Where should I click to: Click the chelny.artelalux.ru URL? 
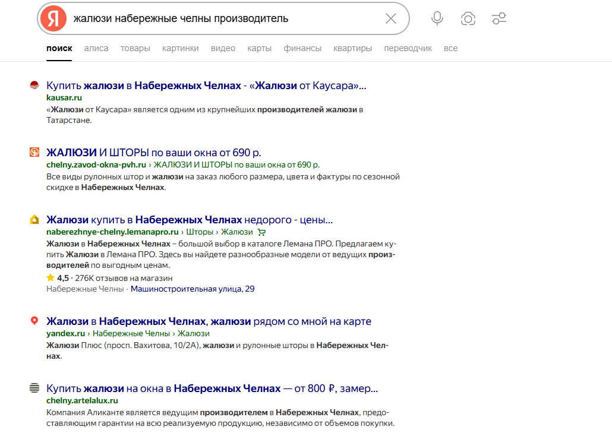tap(82, 400)
